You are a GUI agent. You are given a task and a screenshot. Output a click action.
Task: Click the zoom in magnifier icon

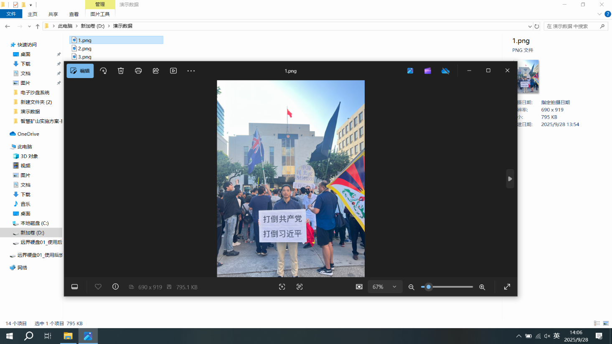[x=482, y=287]
